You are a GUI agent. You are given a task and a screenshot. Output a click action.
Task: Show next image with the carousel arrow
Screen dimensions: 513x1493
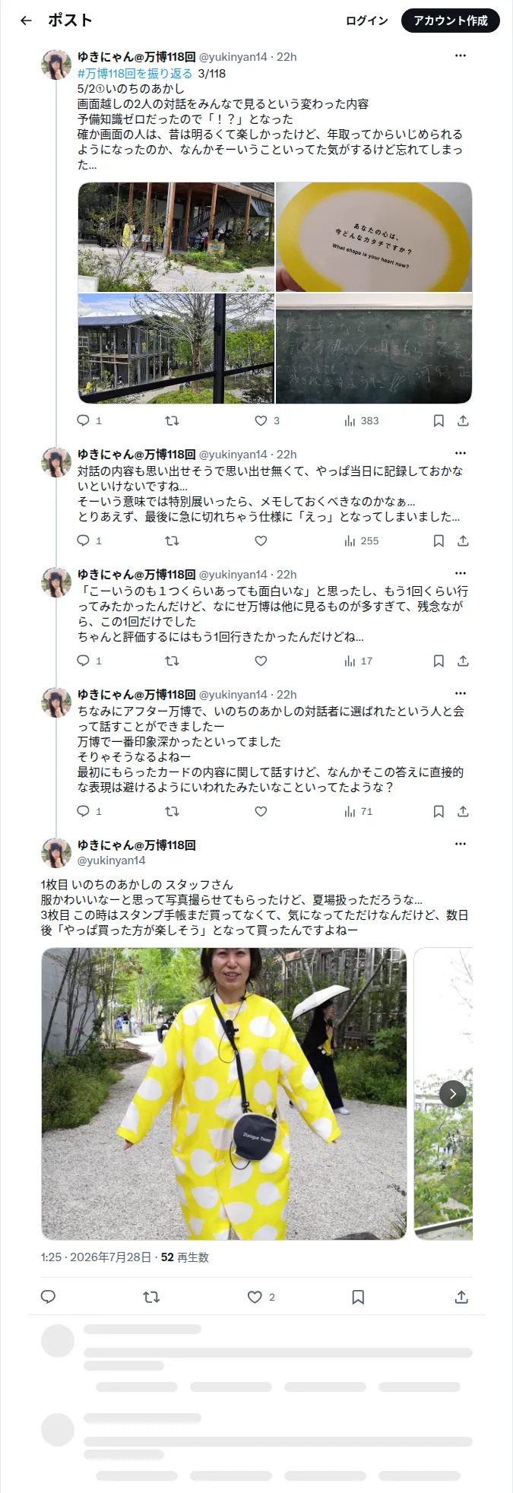point(453,1093)
